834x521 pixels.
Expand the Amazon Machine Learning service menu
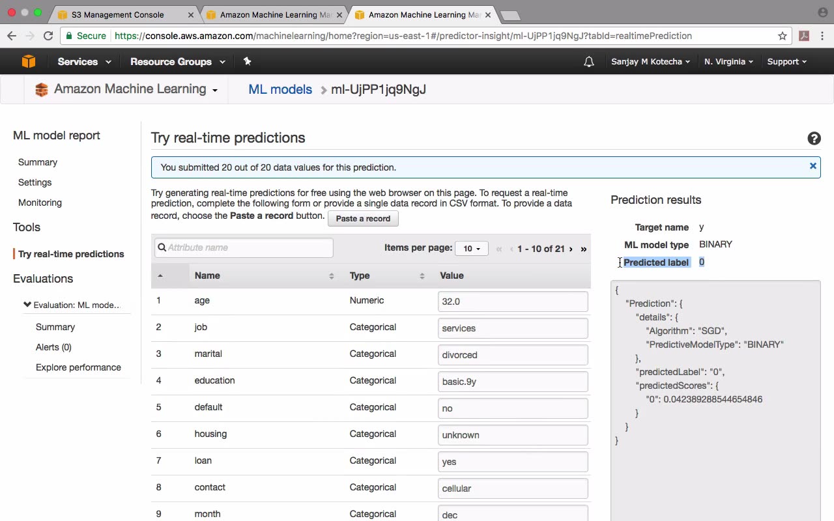[136, 90]
